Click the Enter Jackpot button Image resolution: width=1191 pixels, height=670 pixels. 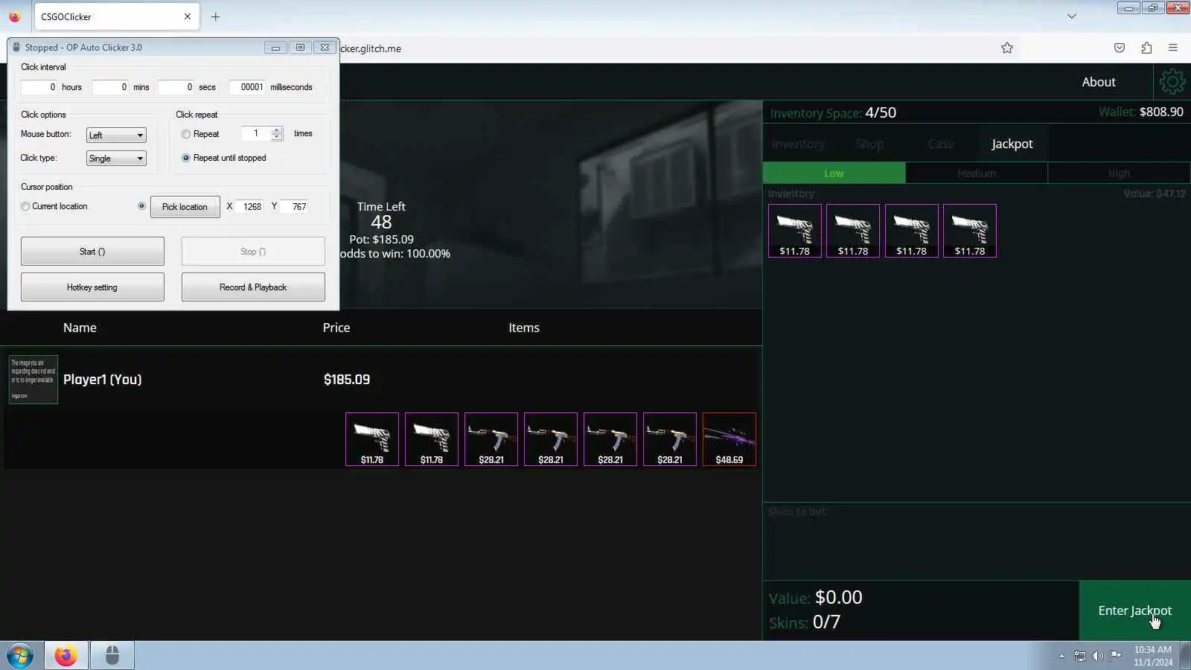click(1135, 610)
